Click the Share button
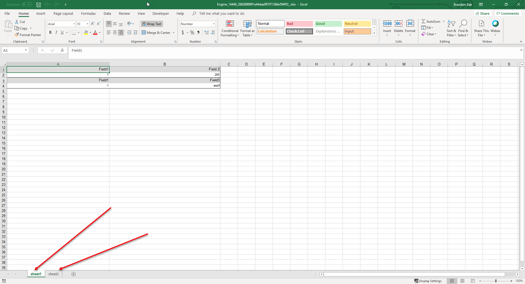Viewport: 525px width, 284px height. pyautogui.click(x=483, y=13)
